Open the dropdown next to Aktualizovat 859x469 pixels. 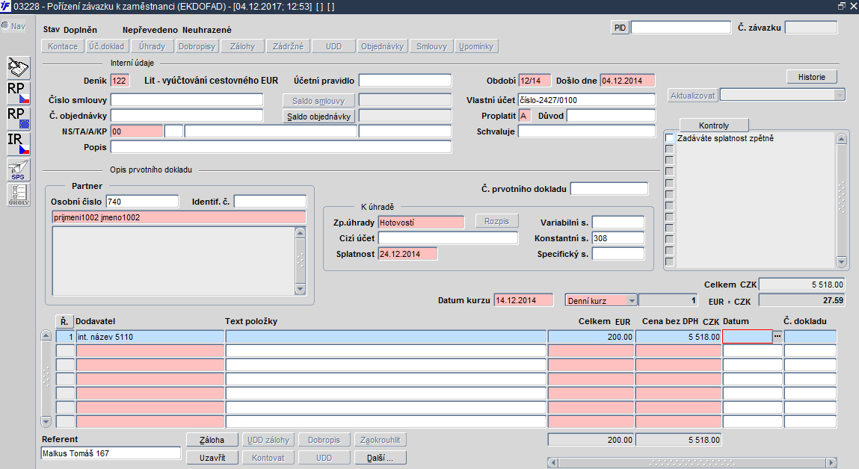tap(840, 96)
